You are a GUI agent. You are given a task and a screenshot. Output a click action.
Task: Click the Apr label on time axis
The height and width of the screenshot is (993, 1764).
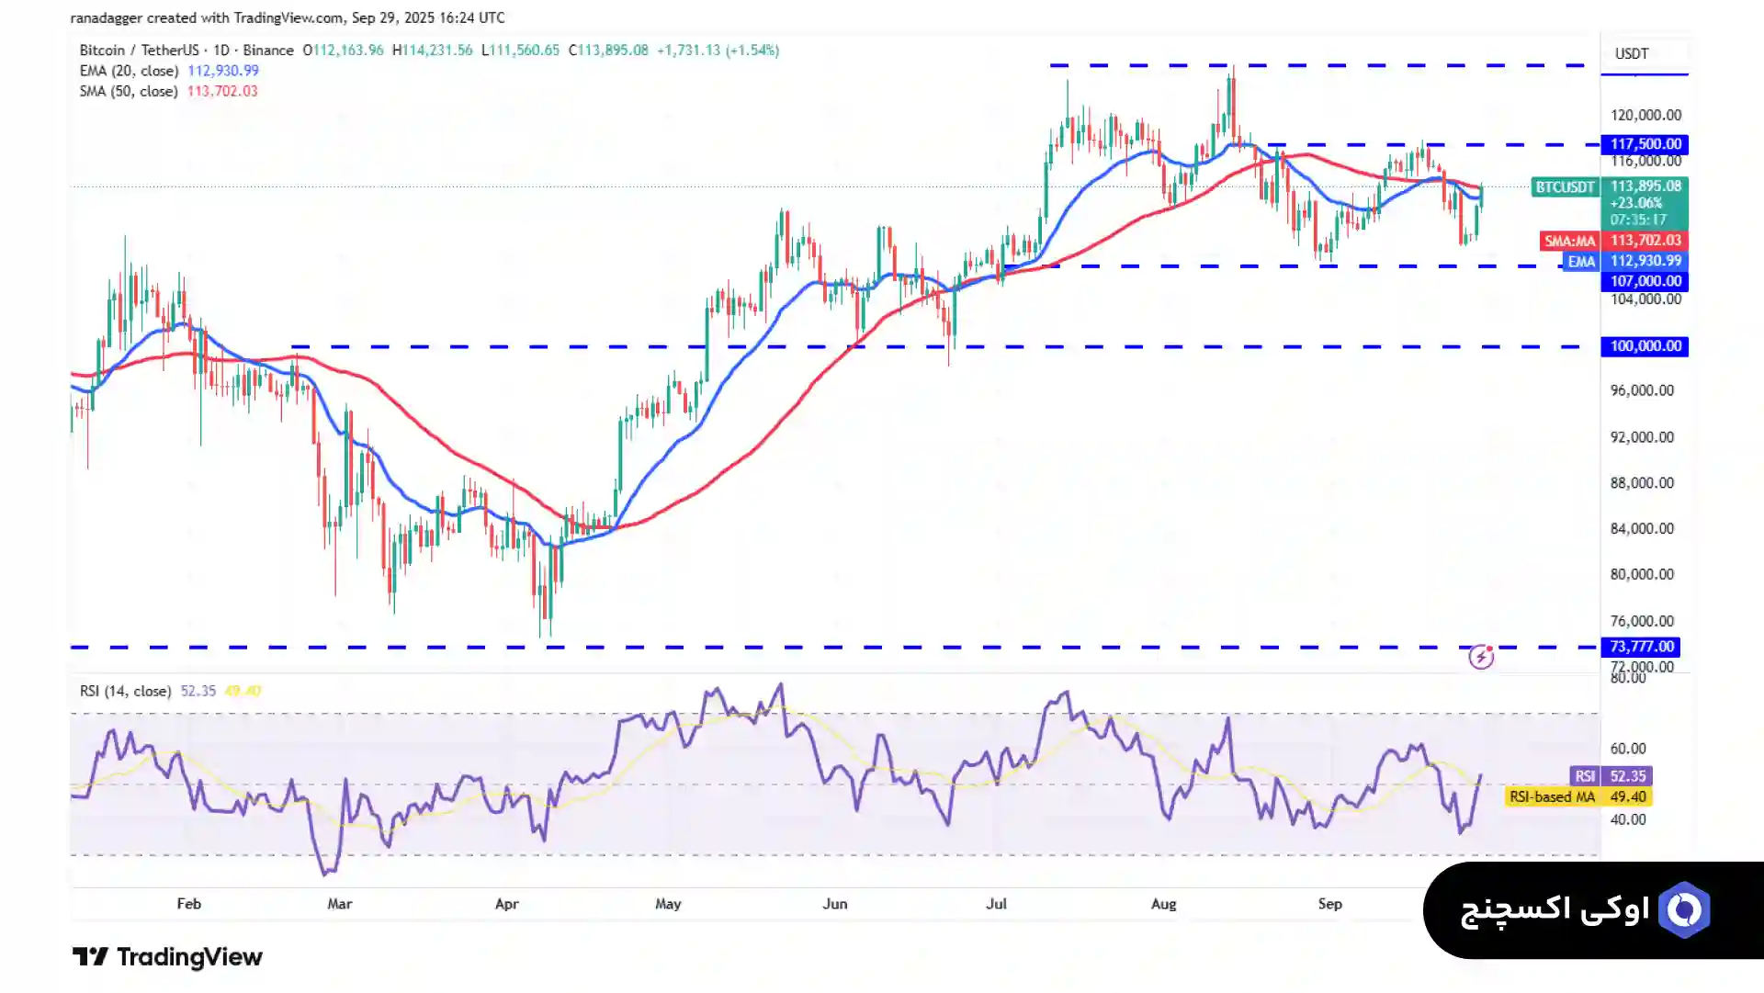coord(506,904)
